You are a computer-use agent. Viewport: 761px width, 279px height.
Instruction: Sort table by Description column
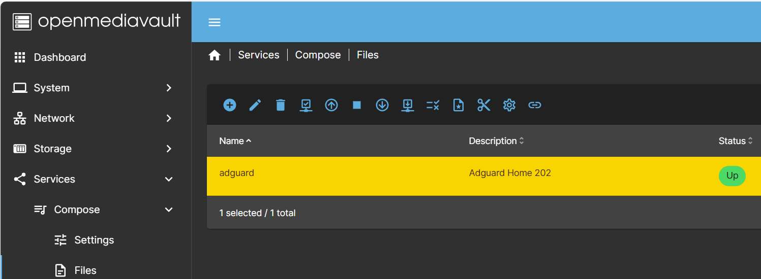[x=496, y=141]
